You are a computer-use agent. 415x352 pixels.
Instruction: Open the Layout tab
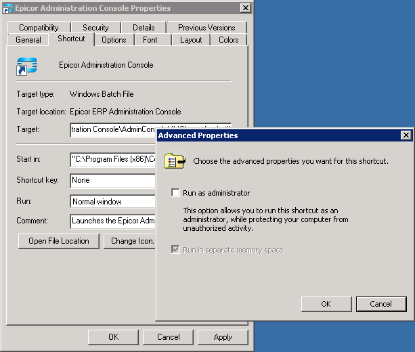click(191, 40)
